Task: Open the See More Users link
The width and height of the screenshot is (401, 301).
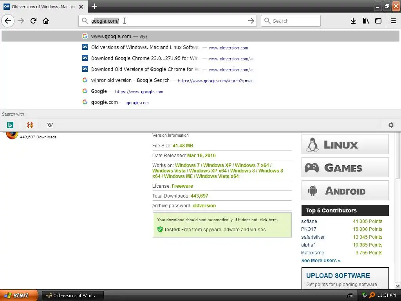Action: click(321, 261)
